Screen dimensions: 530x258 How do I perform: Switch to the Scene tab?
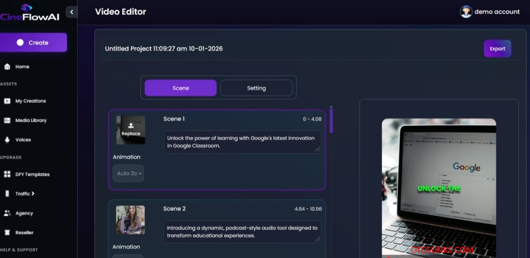(180, 88)
